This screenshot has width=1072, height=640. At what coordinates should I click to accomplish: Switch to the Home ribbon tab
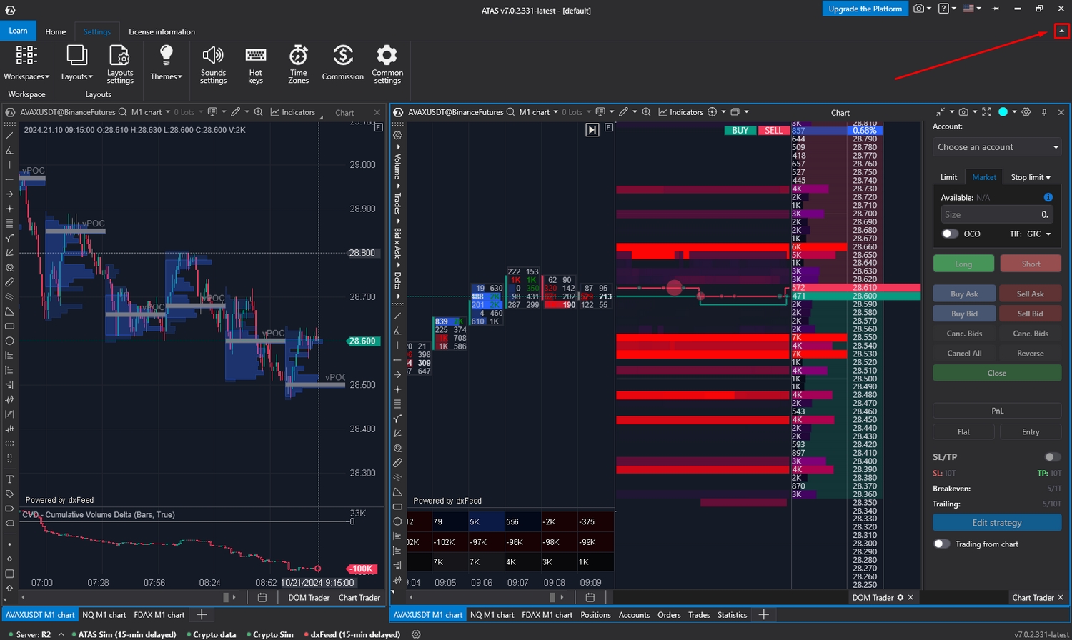[x=55, y=31]
